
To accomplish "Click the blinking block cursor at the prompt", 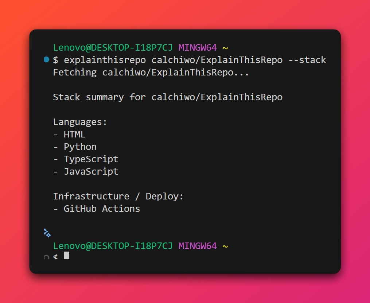I will [66, 256].
